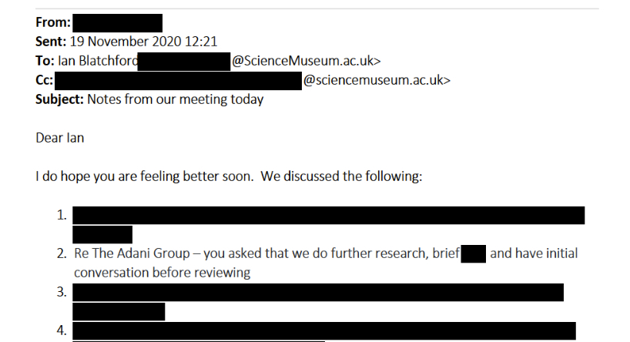
Task: Click the sentence "We discussed the following:"
Action: [x=341, y=176]
